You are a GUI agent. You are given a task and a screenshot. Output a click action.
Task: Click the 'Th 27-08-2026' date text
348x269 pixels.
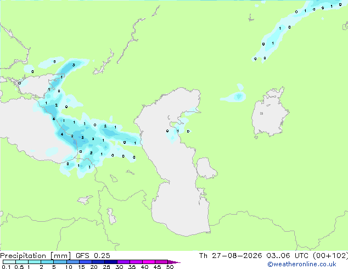pyautogui.click(x=231, y=256)
